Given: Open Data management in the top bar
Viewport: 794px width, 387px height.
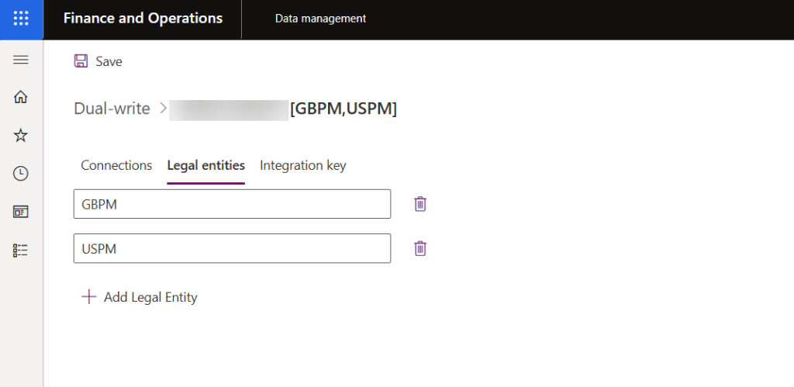Looking at the screenshot, I should 320,19.
